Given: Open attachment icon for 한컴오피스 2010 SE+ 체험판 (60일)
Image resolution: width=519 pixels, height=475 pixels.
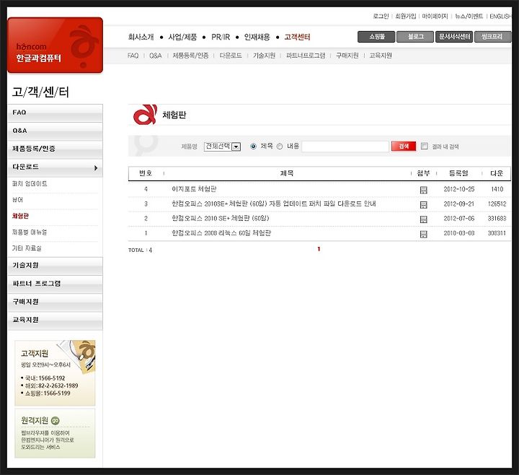Looking at the screenshot, I should pos(423,219).
